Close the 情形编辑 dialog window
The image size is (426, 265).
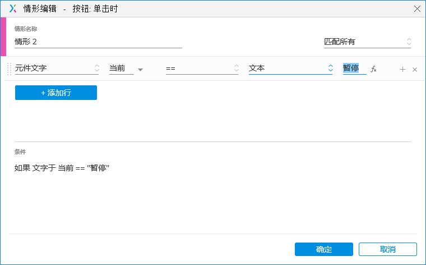pyautogui.click(x=417, y=9)
